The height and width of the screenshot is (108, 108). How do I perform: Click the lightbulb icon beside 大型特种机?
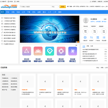(x=2, y=30)
